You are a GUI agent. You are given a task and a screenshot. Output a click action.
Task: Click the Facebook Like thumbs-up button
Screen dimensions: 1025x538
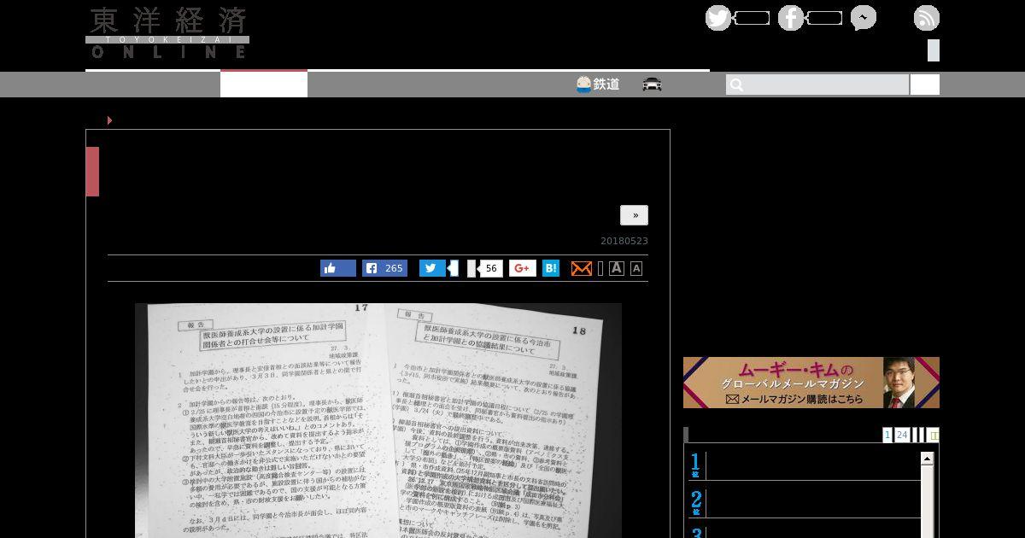(x=338, y=268)
